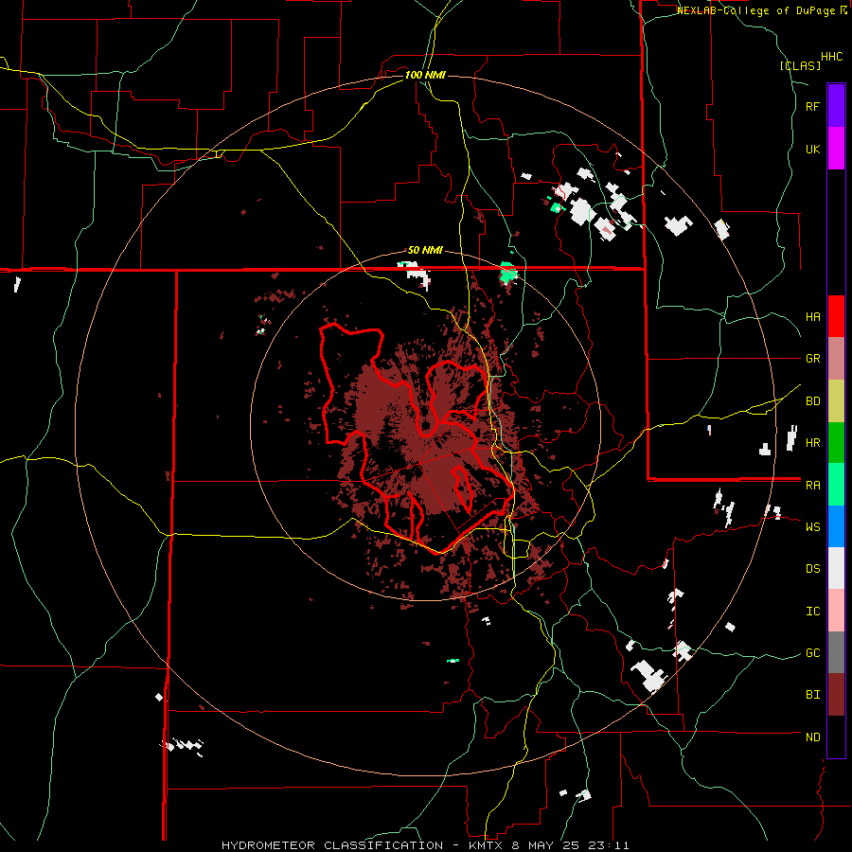
Task: Click the gray GC legend swatch
Action: tap(836, 652)
